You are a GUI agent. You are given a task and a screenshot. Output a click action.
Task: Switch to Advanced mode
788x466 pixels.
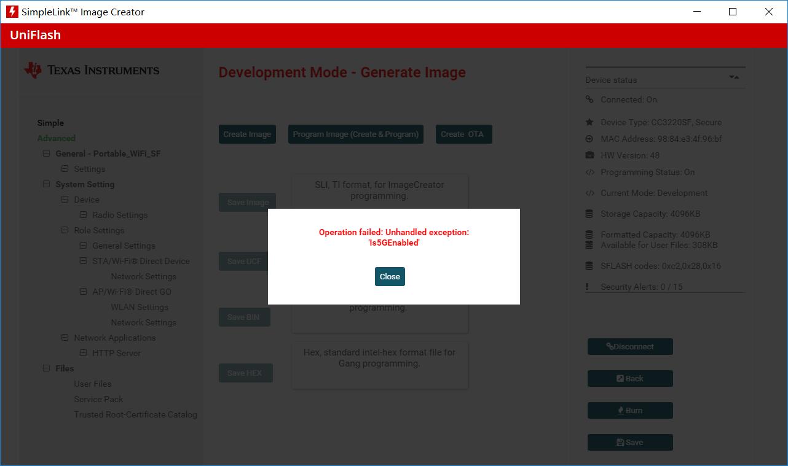pos(56,138)
